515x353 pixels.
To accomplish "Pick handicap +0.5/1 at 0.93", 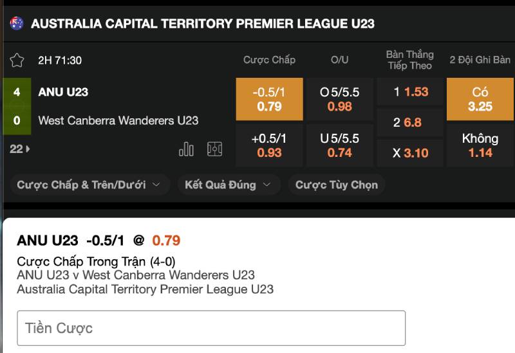I will [269, 145].
